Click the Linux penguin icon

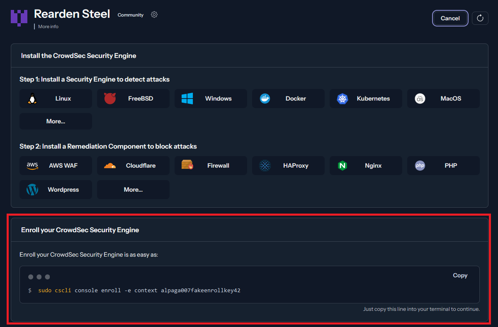point(32,99)
